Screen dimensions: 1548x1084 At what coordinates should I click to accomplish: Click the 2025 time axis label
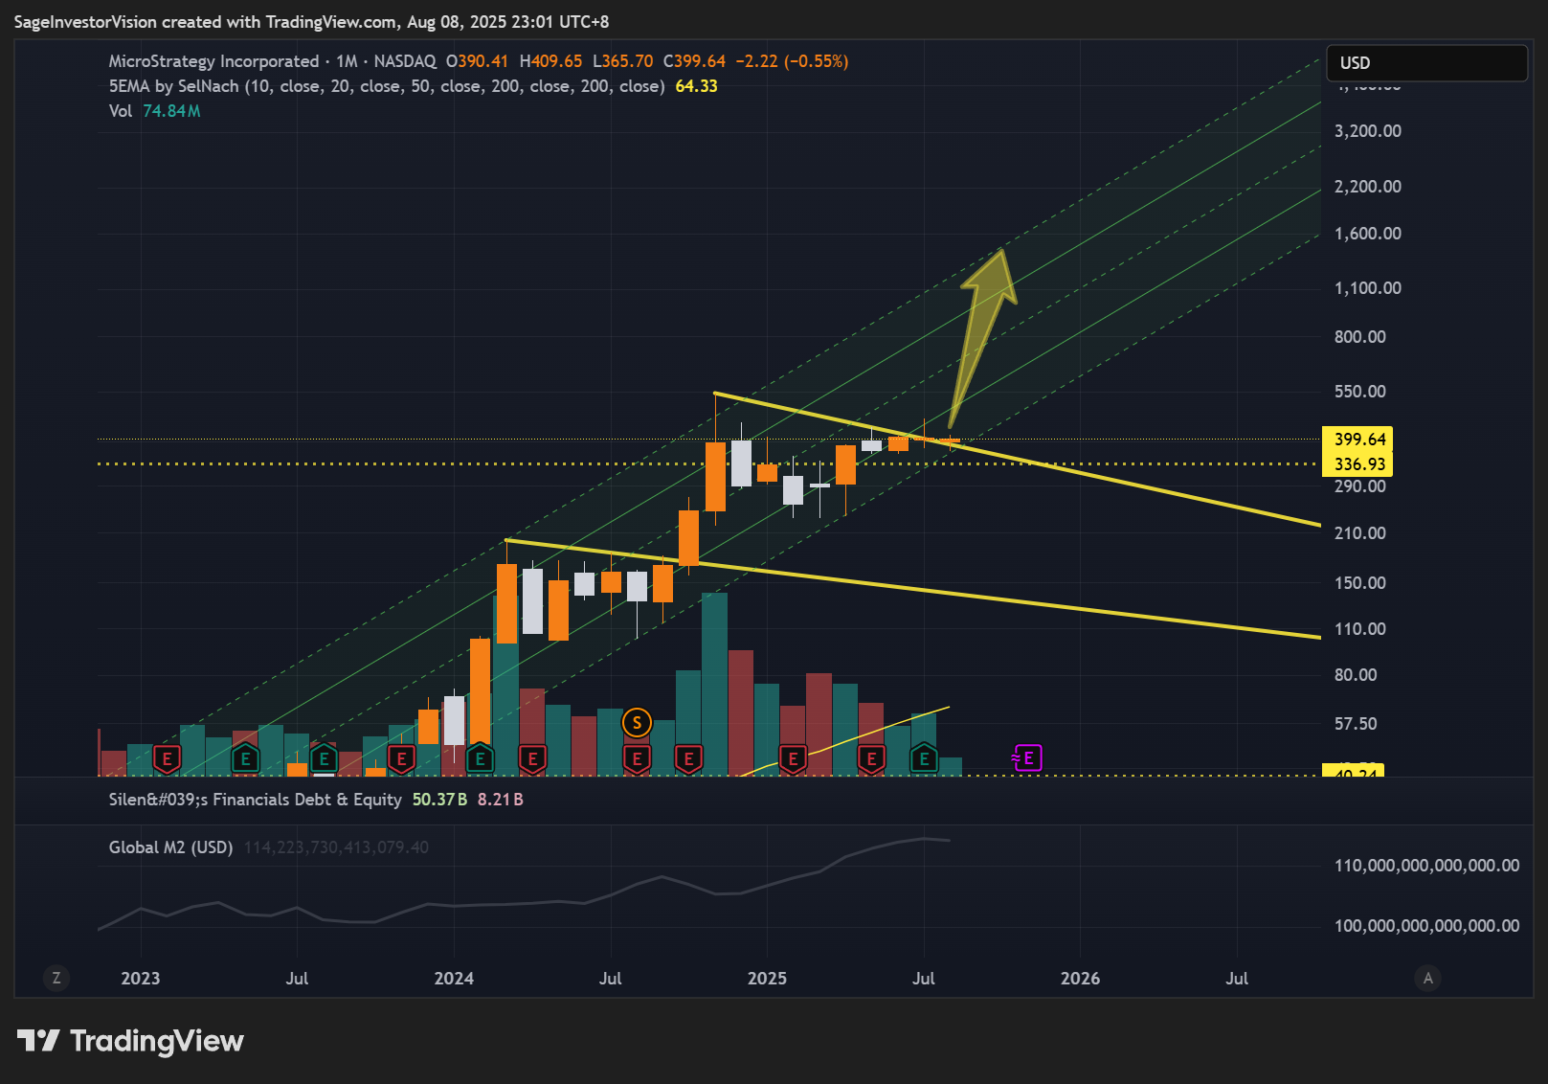[x=767, y=979]
